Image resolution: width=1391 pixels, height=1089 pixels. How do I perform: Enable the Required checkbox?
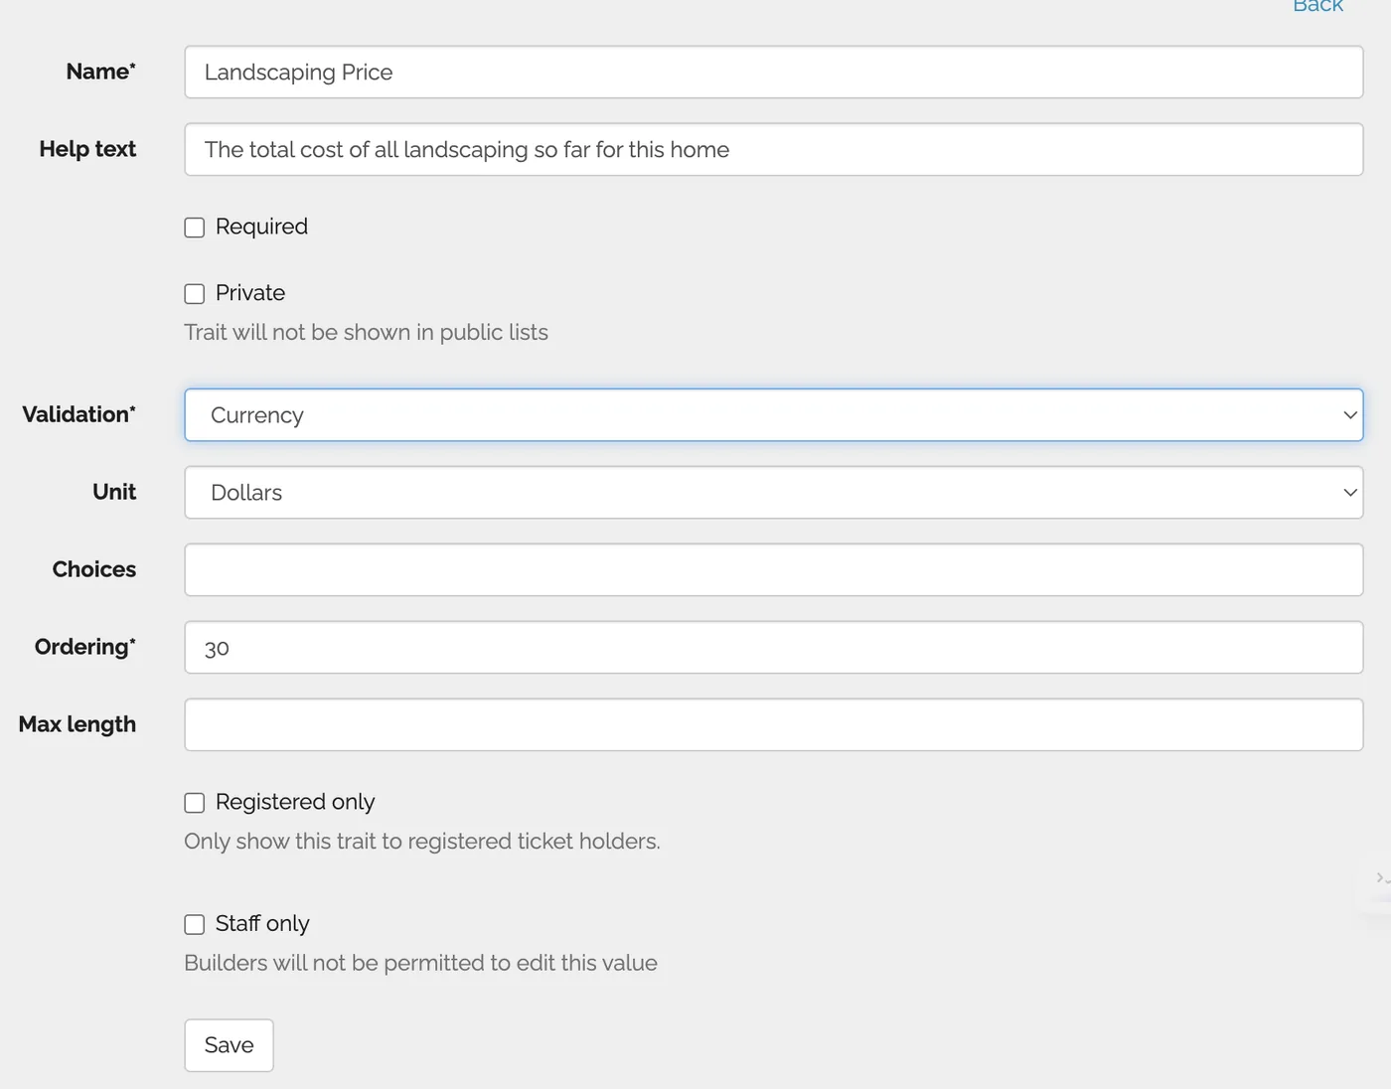click(x=195, y=228)
